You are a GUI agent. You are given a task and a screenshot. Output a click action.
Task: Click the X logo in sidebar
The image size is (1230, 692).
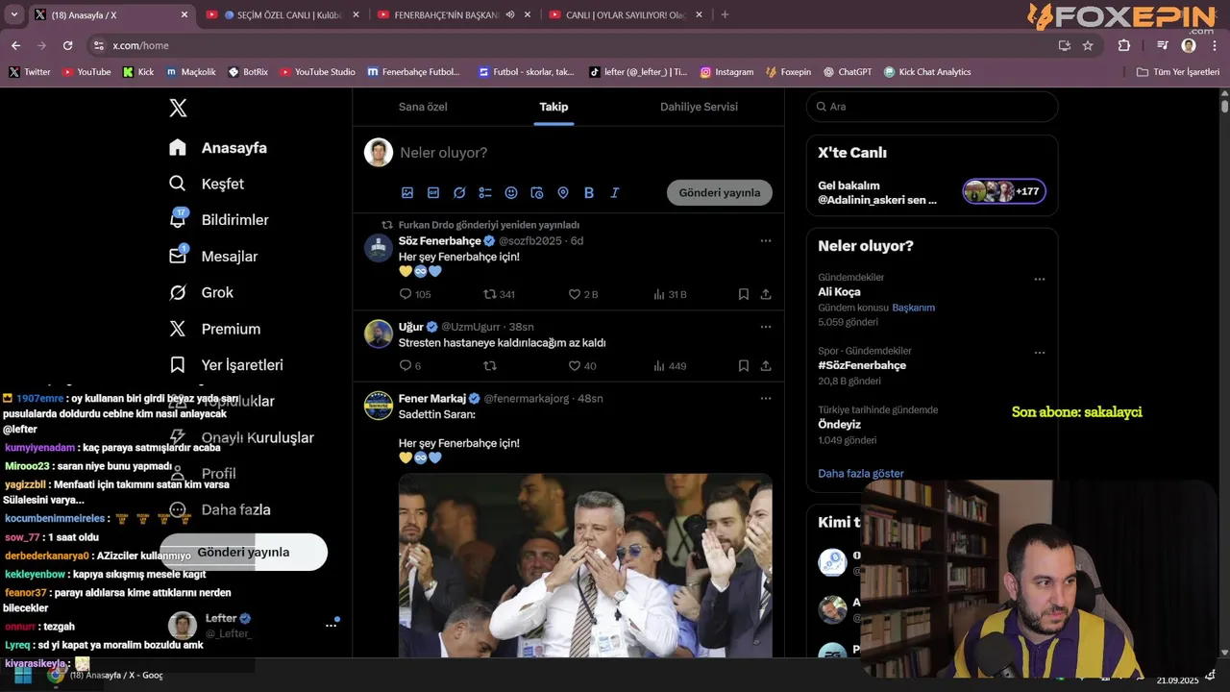coord(178,108)
